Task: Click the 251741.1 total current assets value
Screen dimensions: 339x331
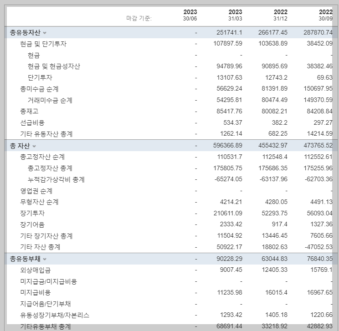Action: click(x=229, y=32)
